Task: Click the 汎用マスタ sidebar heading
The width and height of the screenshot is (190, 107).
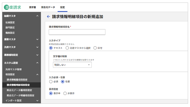Action: coord(10,47)
